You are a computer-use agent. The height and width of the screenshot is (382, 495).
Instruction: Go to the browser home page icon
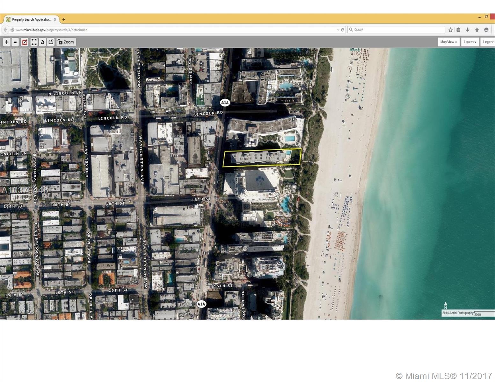click(x=477, y=30)
